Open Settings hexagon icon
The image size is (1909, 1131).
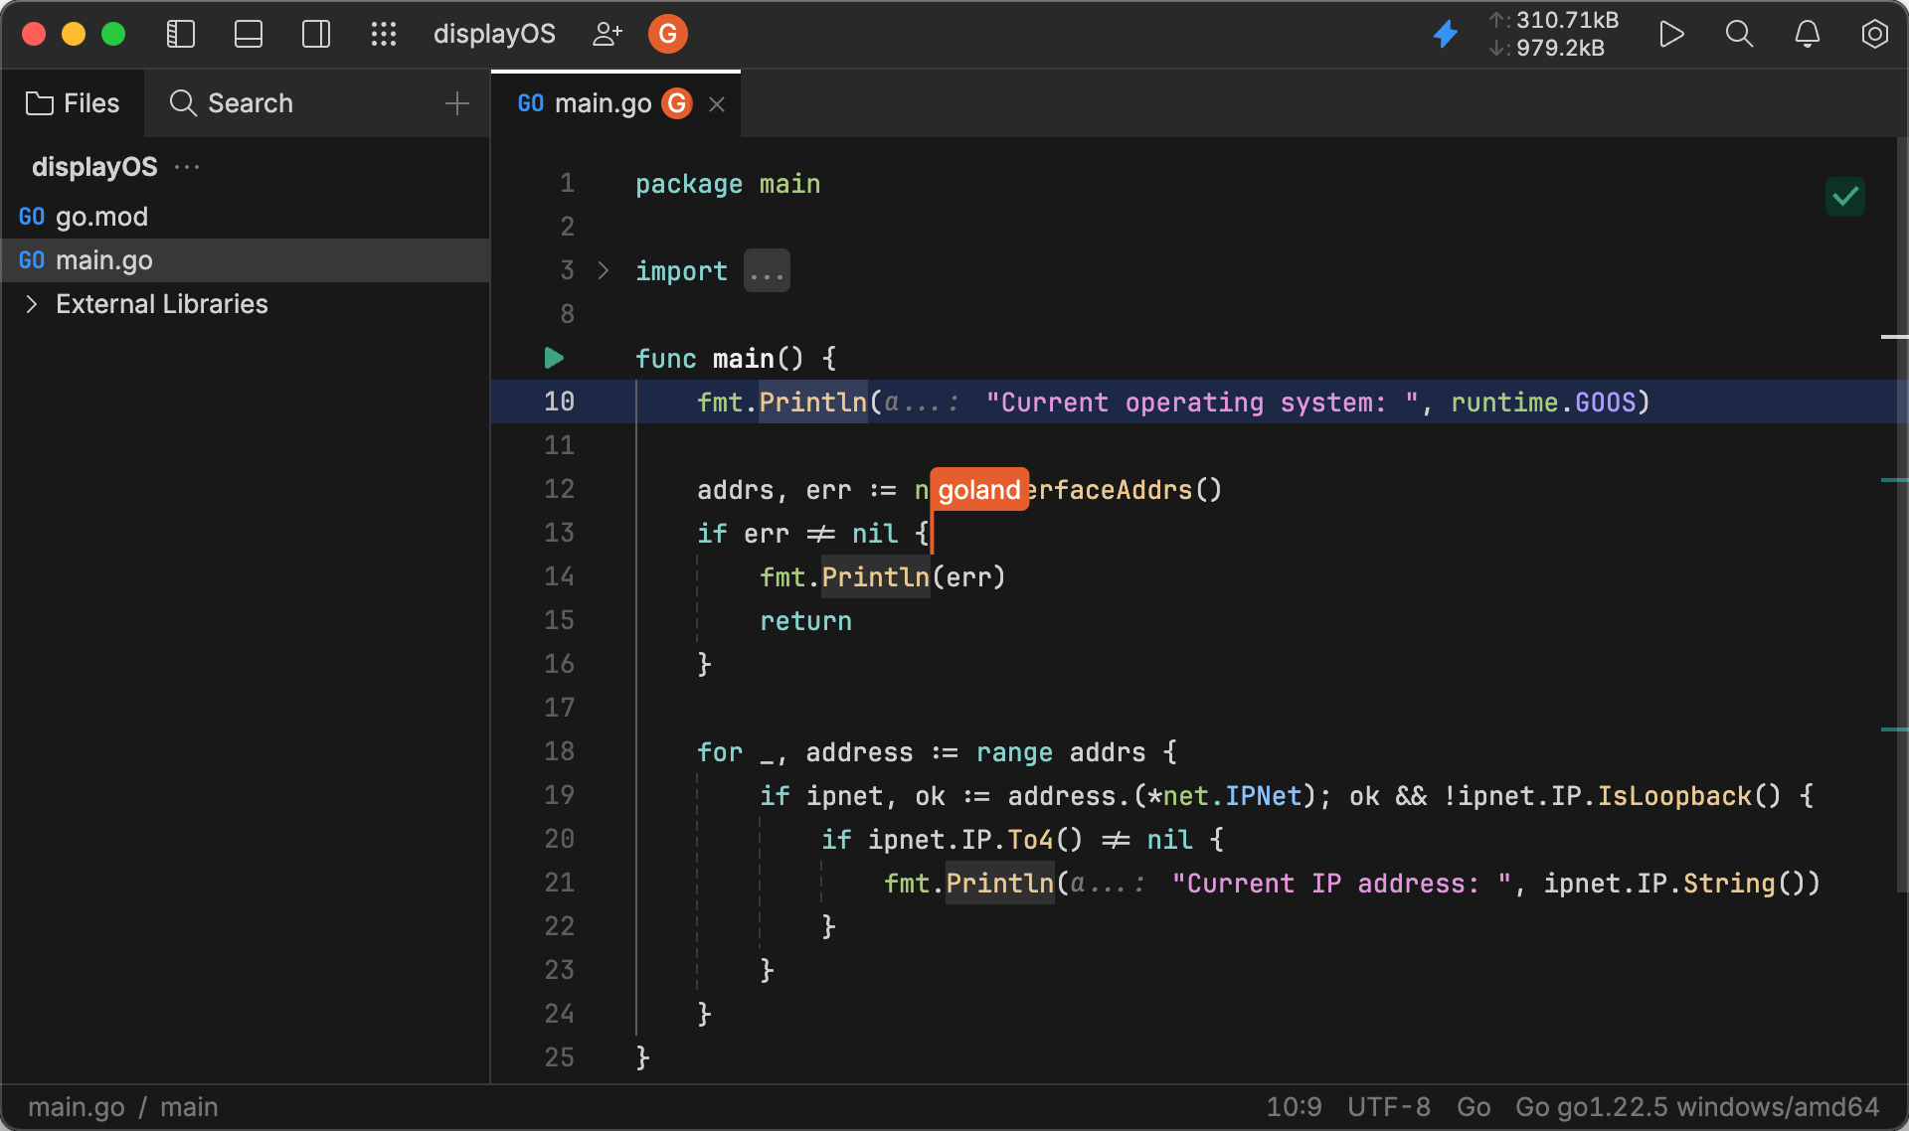coord(1874,34)
